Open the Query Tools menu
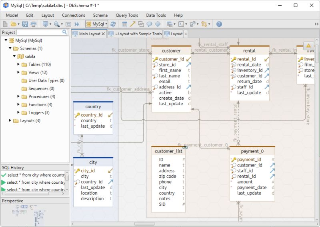 point(127,15)
